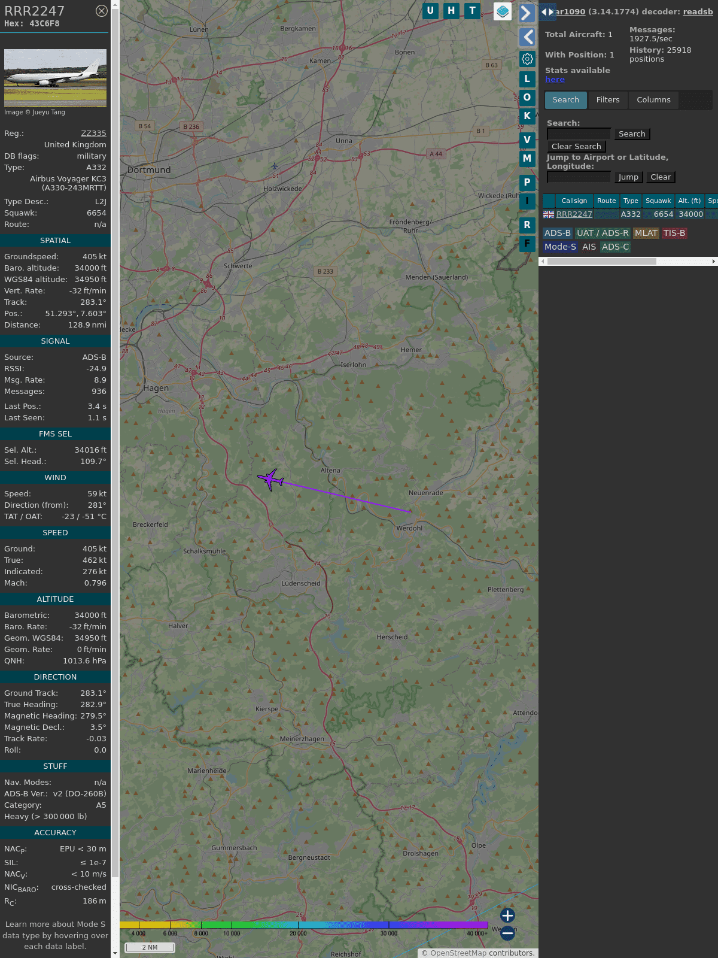Close the RRR2247 aircraft info panel

click(102, 11)
